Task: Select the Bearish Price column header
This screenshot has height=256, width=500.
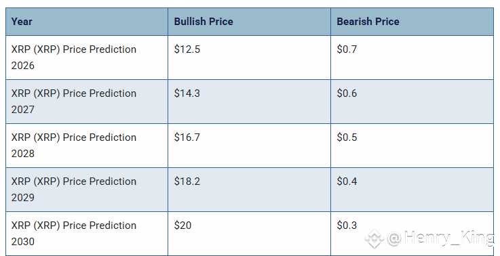Action: (x=412, y=22)
